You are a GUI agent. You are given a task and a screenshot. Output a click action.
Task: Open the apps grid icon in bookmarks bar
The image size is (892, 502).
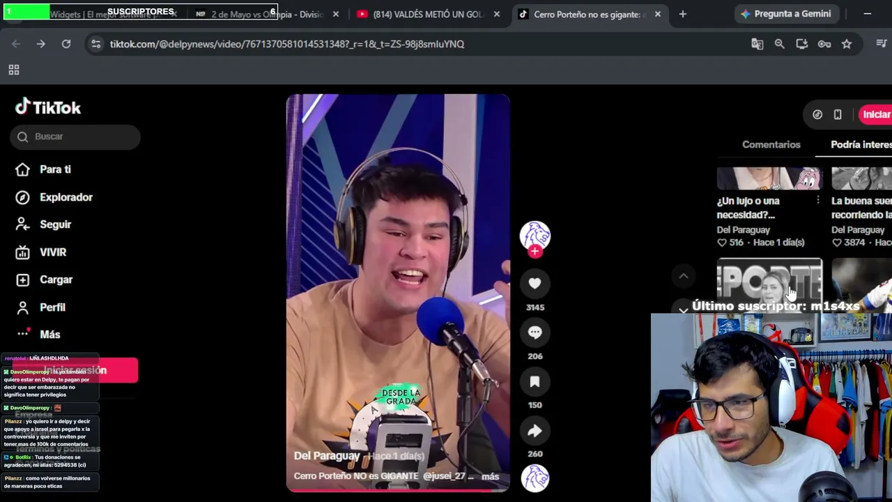tap(13, 70)
